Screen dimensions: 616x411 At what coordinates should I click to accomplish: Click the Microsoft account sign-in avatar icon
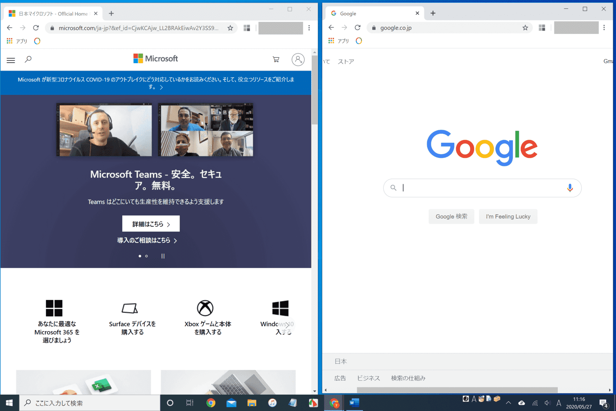[x=298, y=59]
